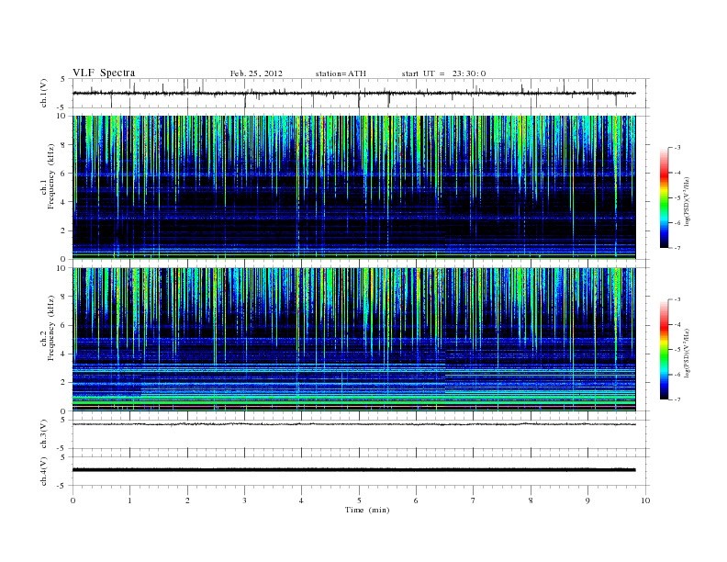Click the 'ch.1(V)' axis label
The height and width of the screenshot is (562, 727).
click(x=44, y=93)
